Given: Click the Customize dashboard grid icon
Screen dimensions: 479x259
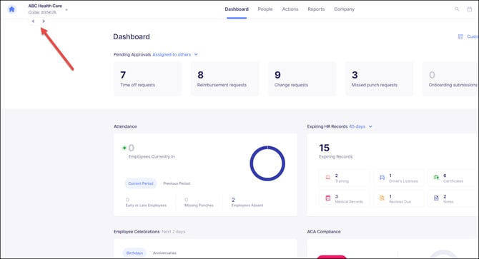Looking at the screenshot, I should coord(460,36).
